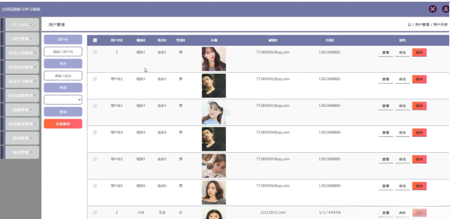View 用户名2 details with 查看
451x219 pixels.
point(386,80)
